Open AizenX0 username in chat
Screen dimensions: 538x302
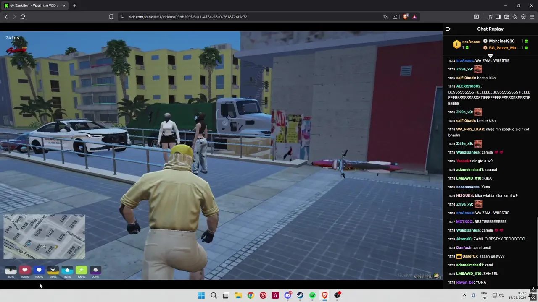pos(464,239)
